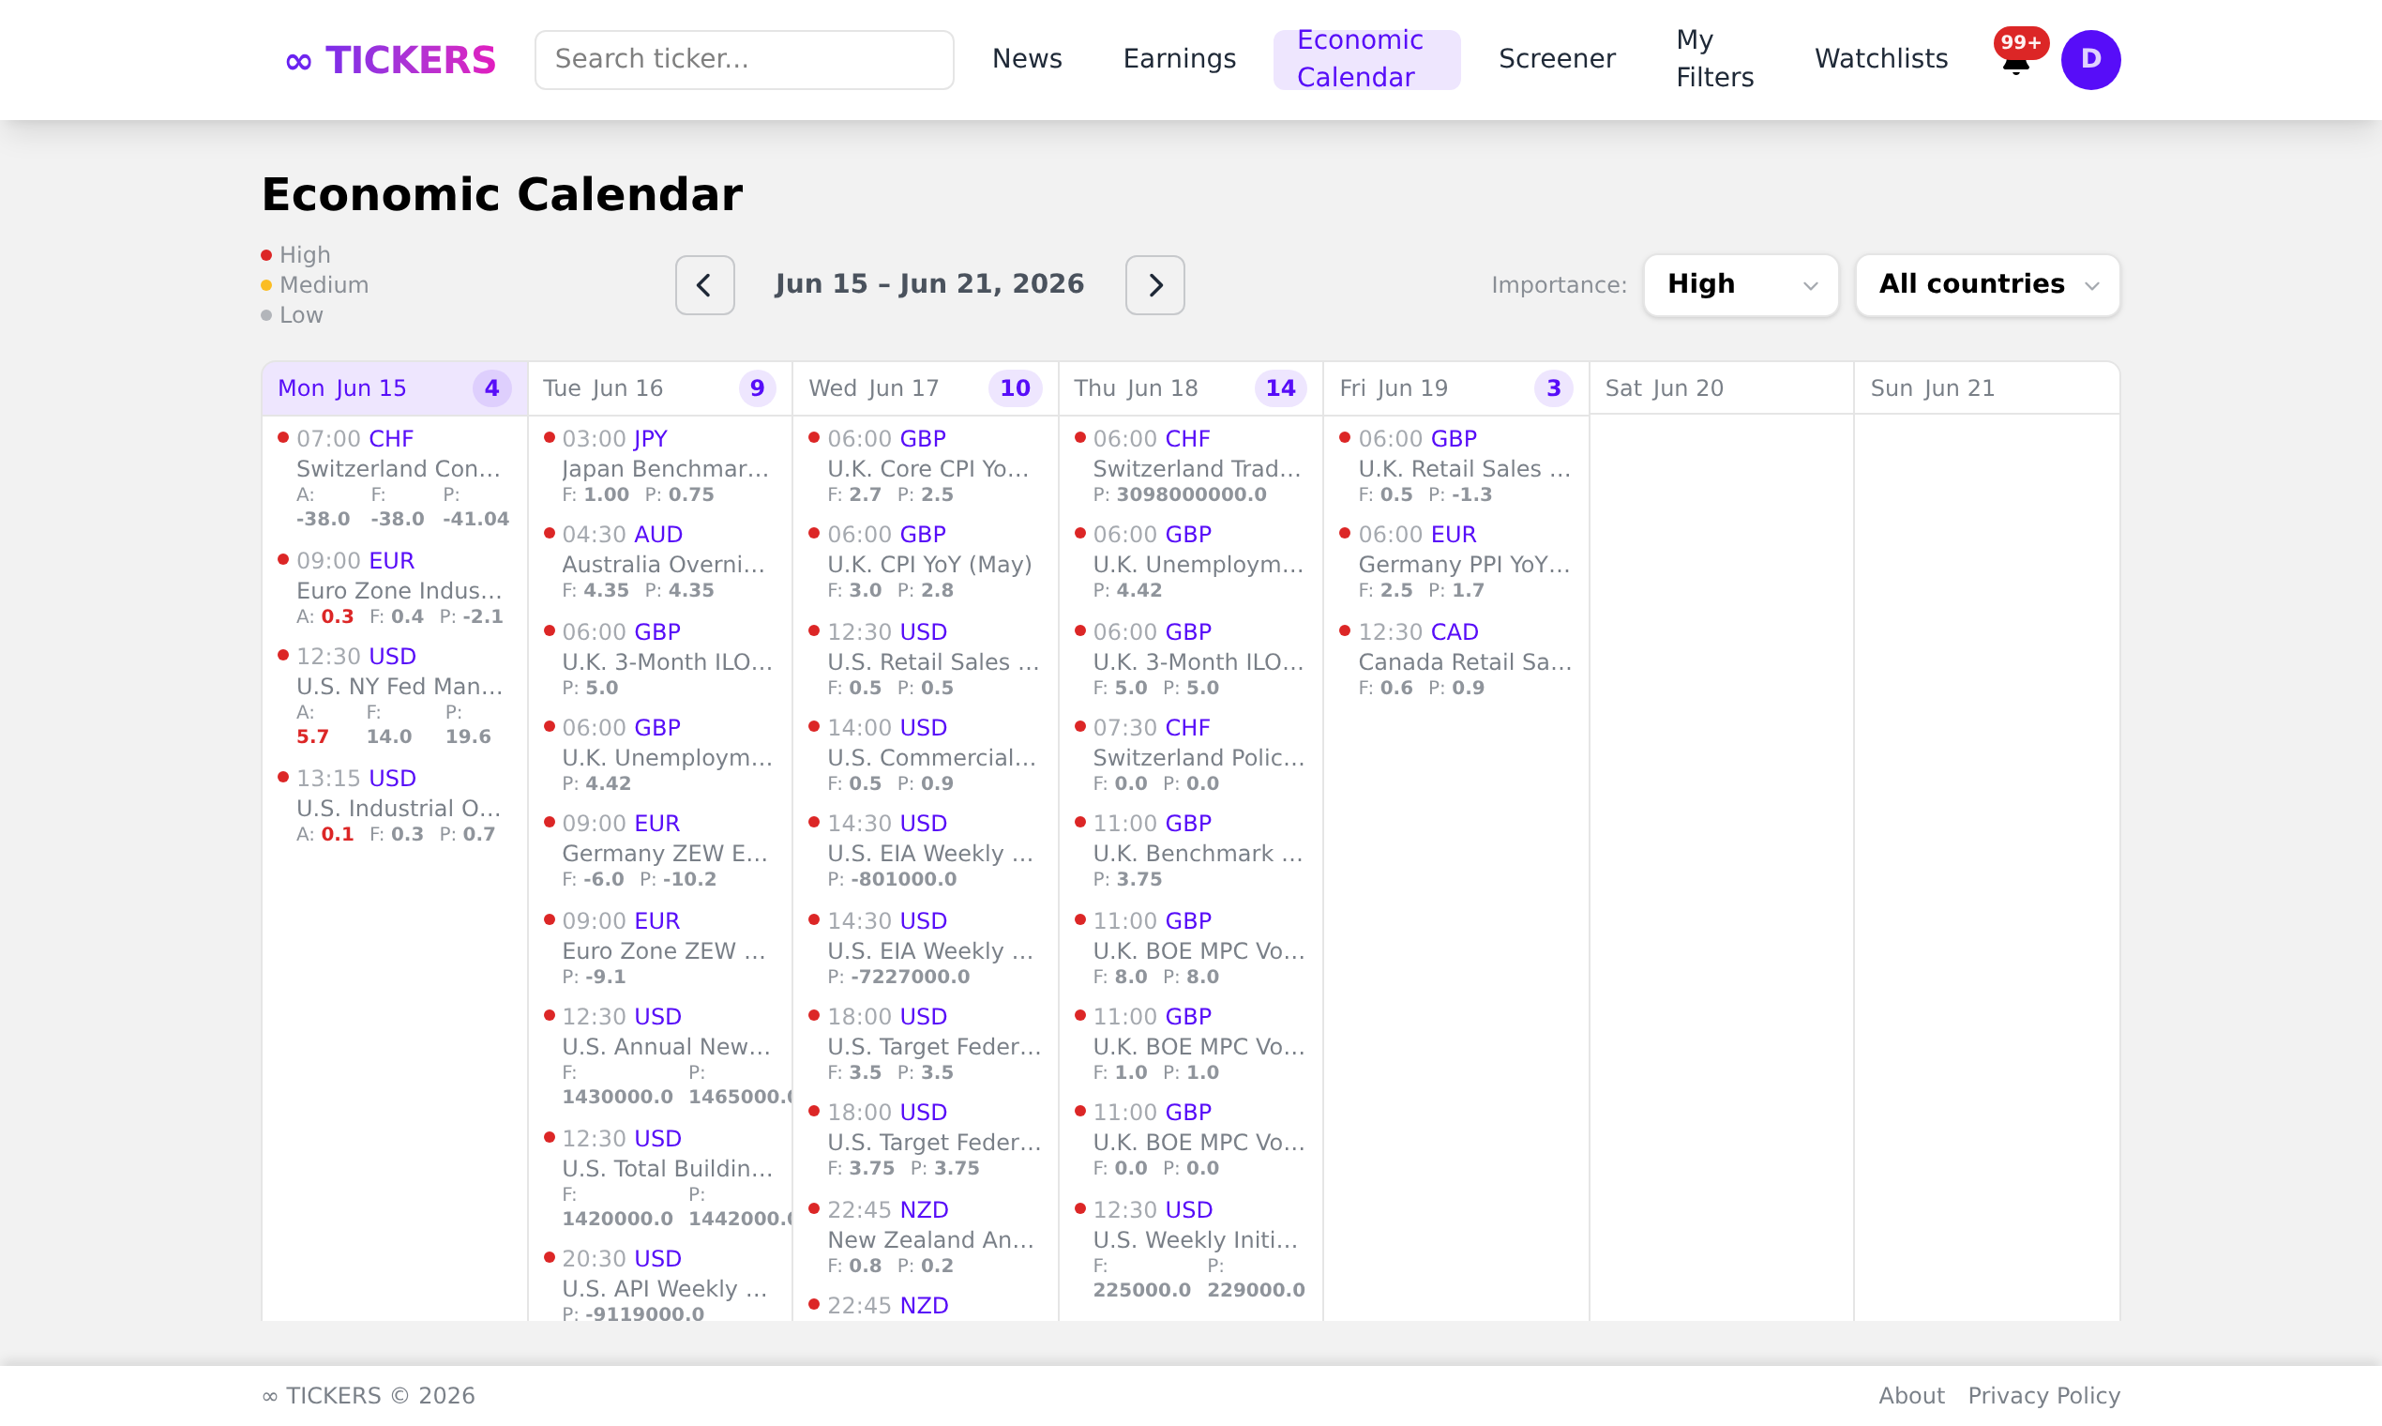
Task: Select the Wed Jun 17 column header
Action: (x=925, y=388)
